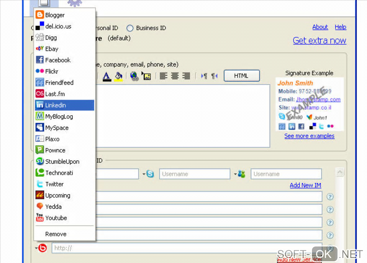Click help icon beside third service field
Screen dimensions: 367x263
tap(330, 222)
